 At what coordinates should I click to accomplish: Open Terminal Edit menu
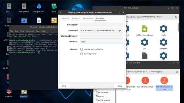point(16,31)
